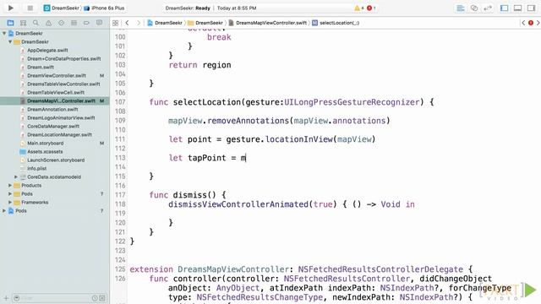Toggle the source-control status filter
The width and height of the screenshot is (541, 304).
[x=102, y=298]
